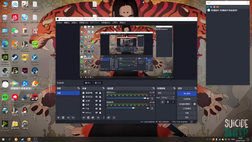Image resolution: width=252 pixels, height=142 pixels.
Task: Open taskbar search with the magnifier icon
Action: [x=9, y=139]
